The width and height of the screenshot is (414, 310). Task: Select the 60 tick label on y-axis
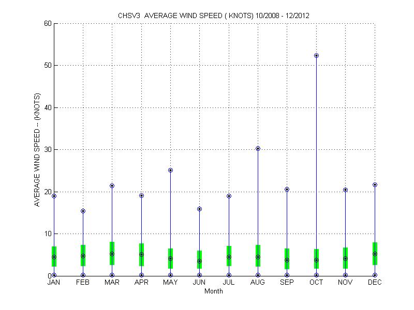tap(47, 23)
